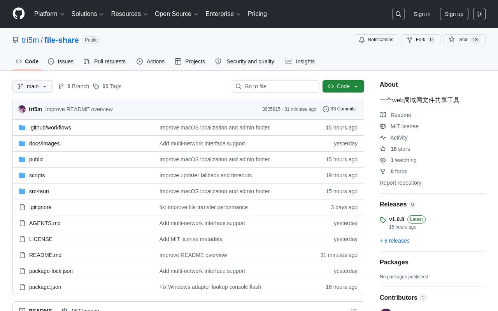Fork the file-share repository
The width and height of the screenshot is (498, 311).
[x=421, y=40]
